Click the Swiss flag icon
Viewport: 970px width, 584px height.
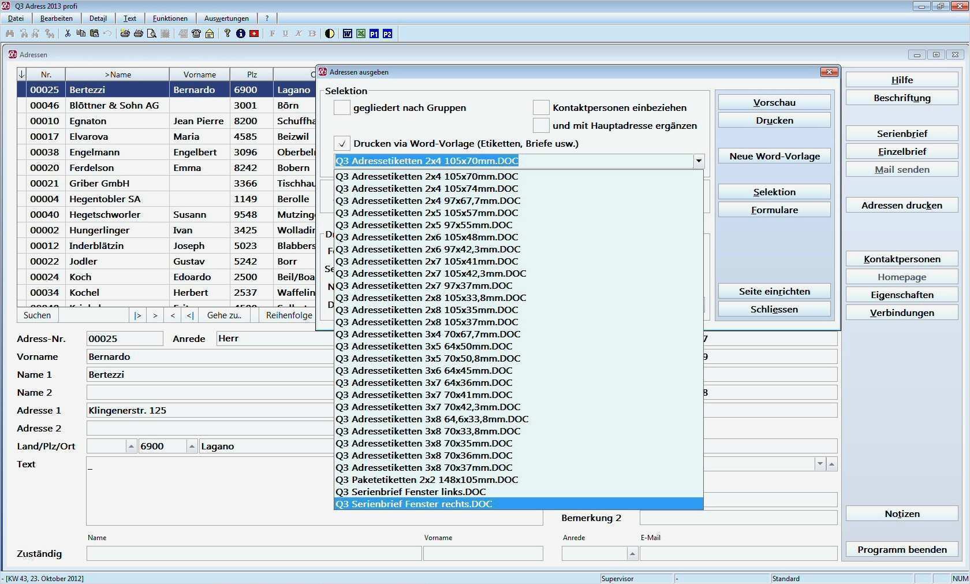pyautogui.click(x=254, y=34)
